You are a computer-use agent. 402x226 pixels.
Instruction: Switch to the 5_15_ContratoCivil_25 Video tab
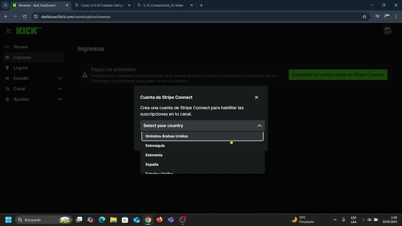(165, 5)
